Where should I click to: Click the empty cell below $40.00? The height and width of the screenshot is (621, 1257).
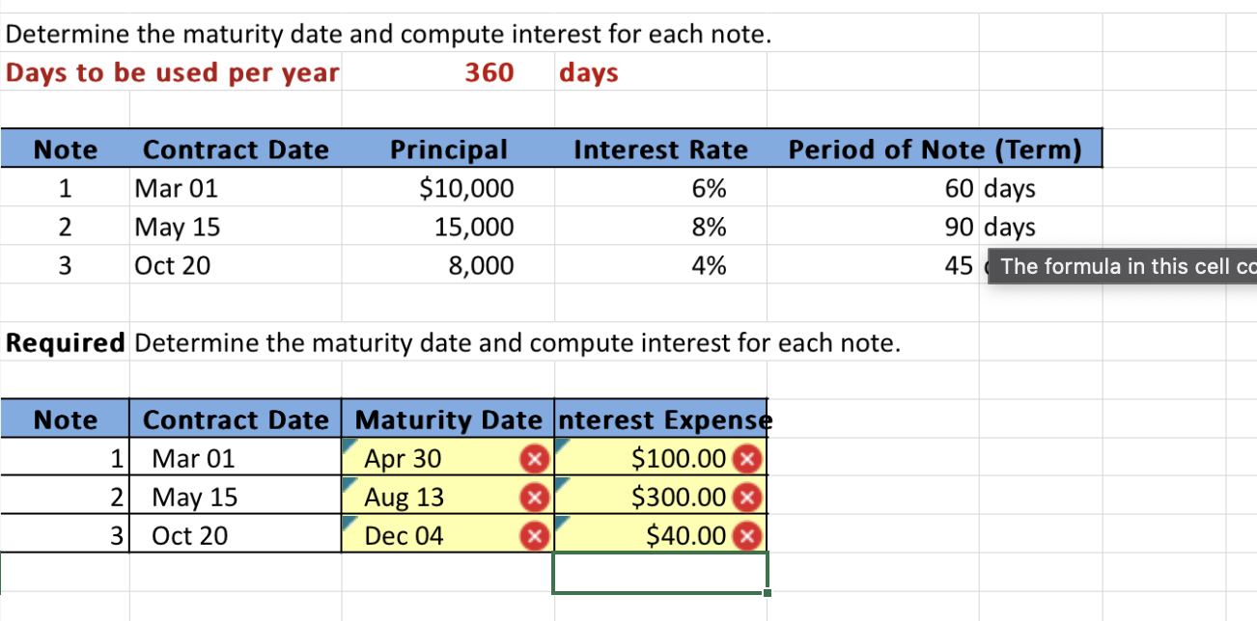[x=661, y=573]
